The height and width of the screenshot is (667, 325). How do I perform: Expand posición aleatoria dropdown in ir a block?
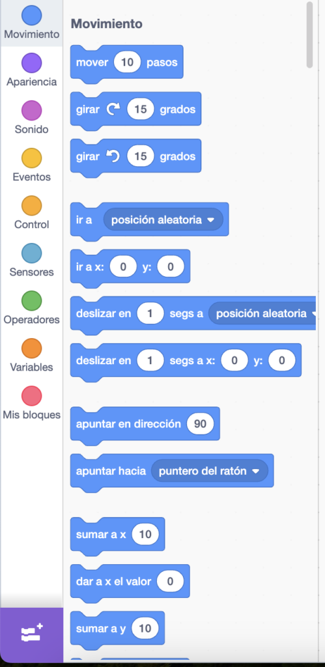pyautogui.click(x=163, y=220)
